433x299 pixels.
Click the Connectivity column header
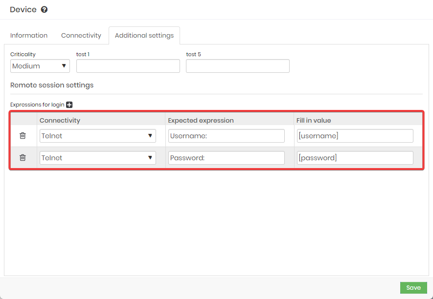60,121
